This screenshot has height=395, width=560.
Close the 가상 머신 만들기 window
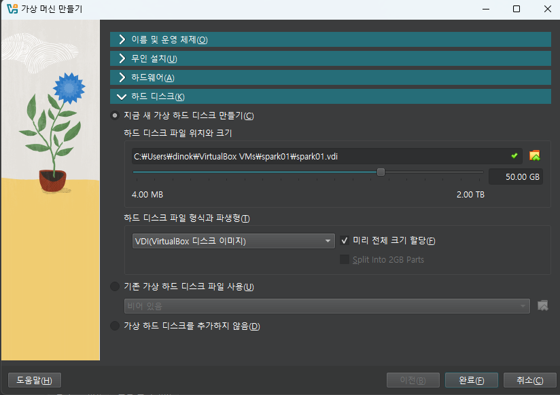tap(548, 9)
